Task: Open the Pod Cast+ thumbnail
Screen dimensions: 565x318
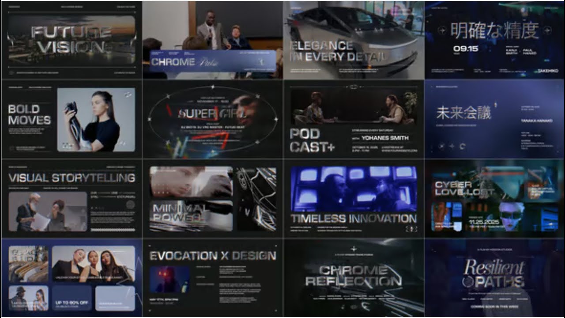Action: [354, 119]
